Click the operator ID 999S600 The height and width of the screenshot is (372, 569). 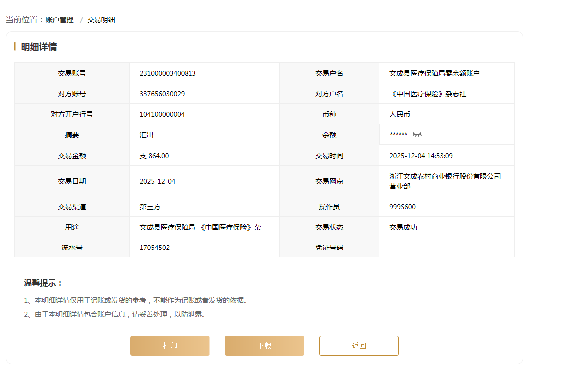[x=402, y=207]
